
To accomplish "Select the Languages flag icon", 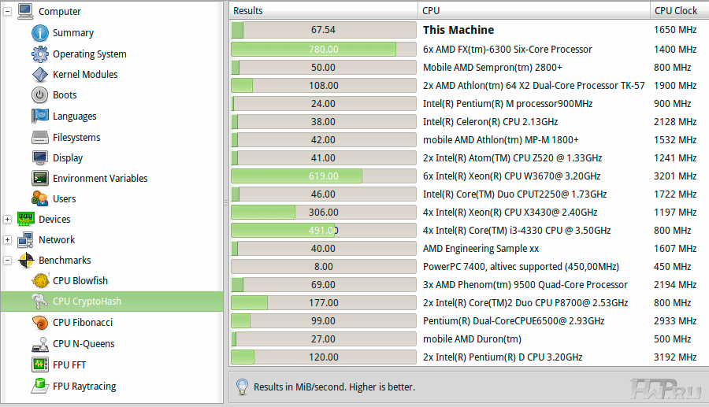I will click(40, 117).
